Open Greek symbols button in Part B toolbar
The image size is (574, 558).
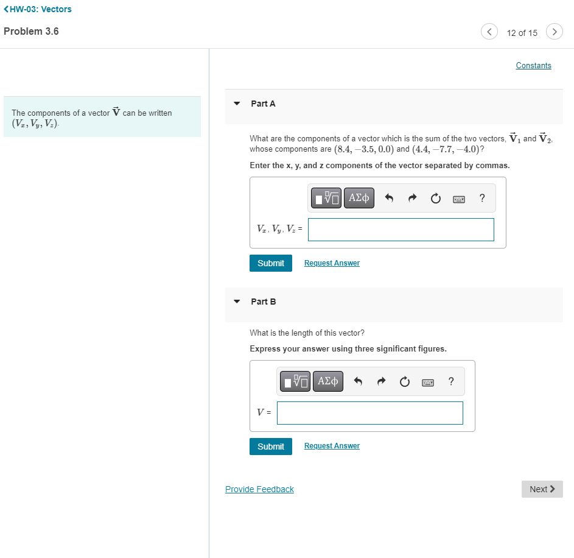328,381
